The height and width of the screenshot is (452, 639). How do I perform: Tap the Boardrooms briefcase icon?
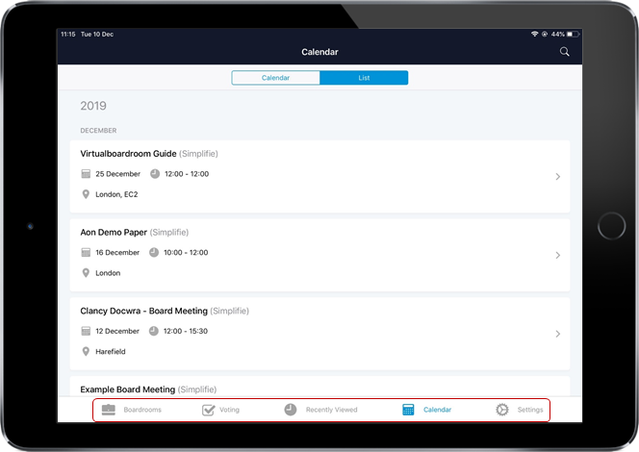[x=109, y=410]
